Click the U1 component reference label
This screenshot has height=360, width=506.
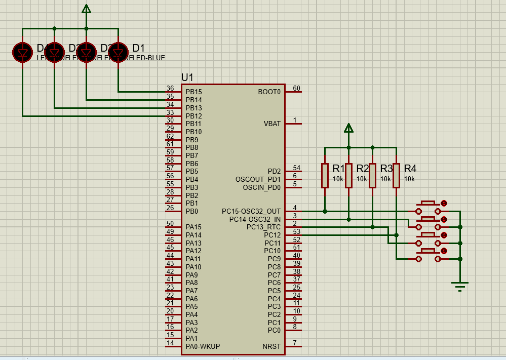coord(187,77)
